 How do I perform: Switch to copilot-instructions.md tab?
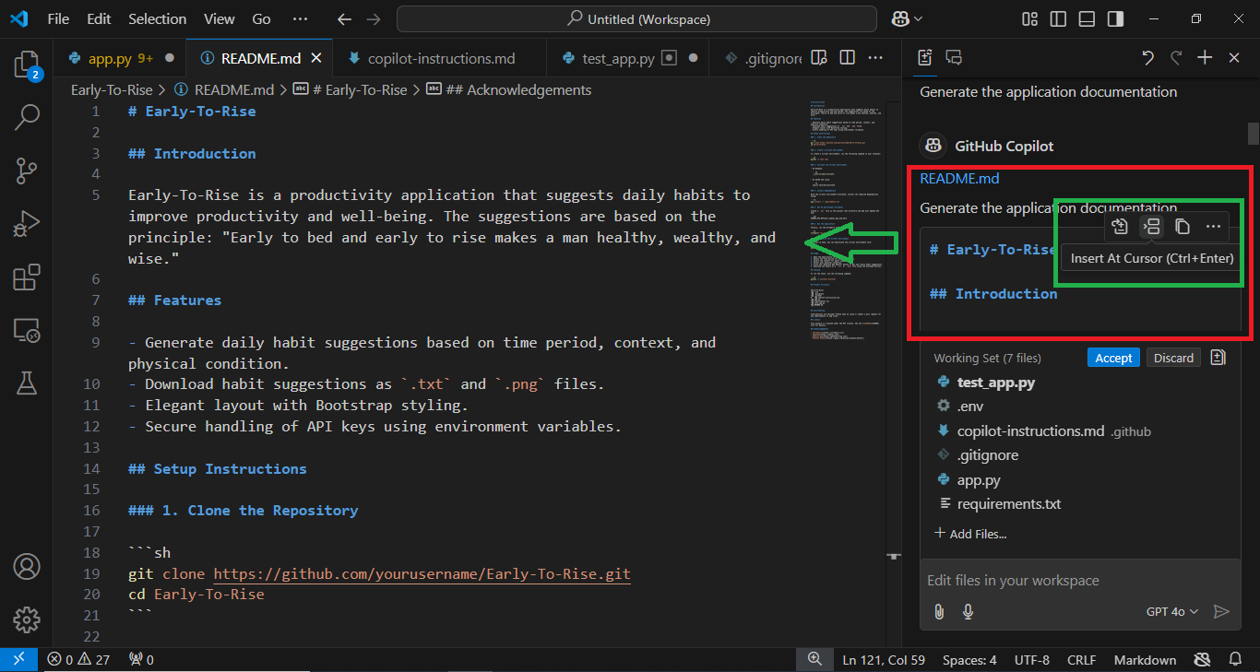(441, 58)
